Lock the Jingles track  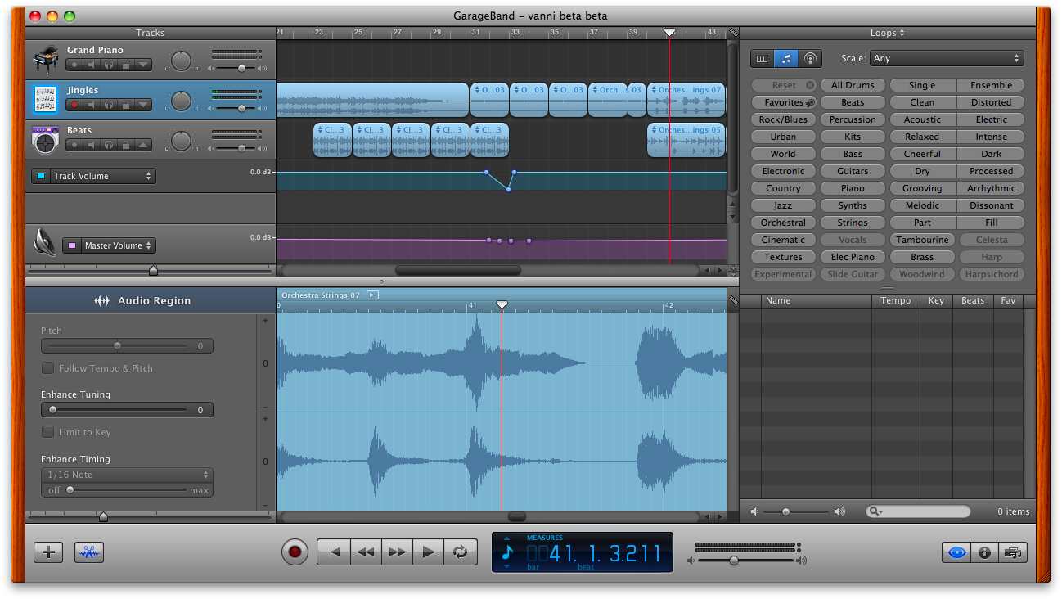click(x=126, y=105)
